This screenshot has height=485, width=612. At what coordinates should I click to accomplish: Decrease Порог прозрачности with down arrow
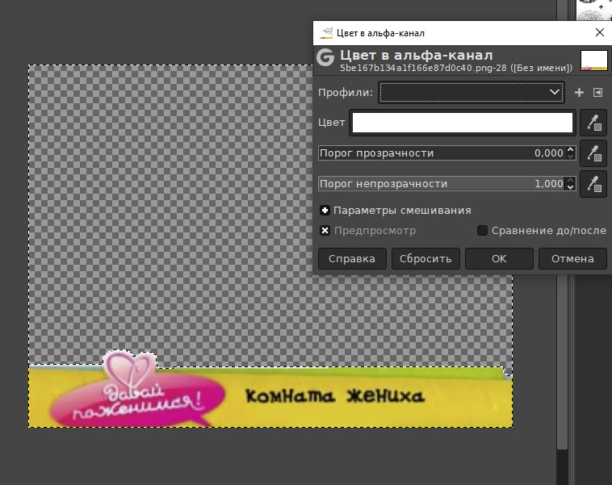[570, 157]
